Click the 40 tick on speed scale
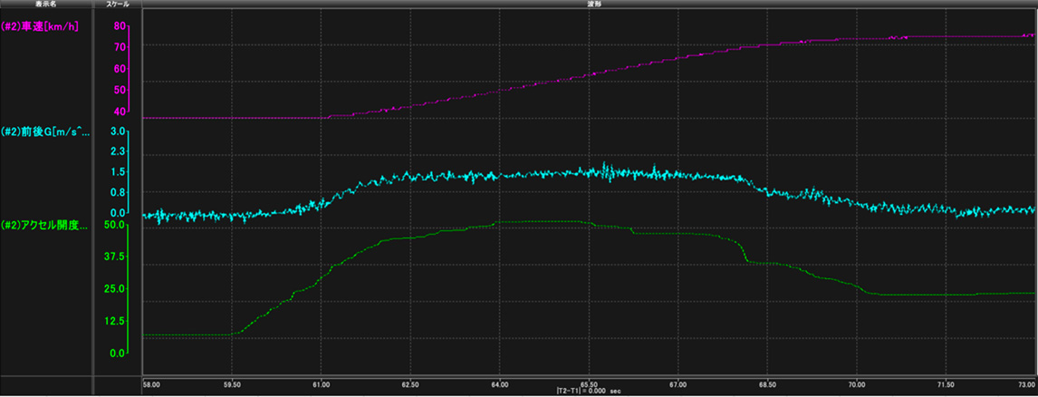Screen dimensions: 1038x397 coord(119,111)
